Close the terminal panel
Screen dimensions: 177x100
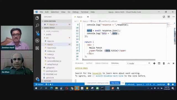(173, 63)
